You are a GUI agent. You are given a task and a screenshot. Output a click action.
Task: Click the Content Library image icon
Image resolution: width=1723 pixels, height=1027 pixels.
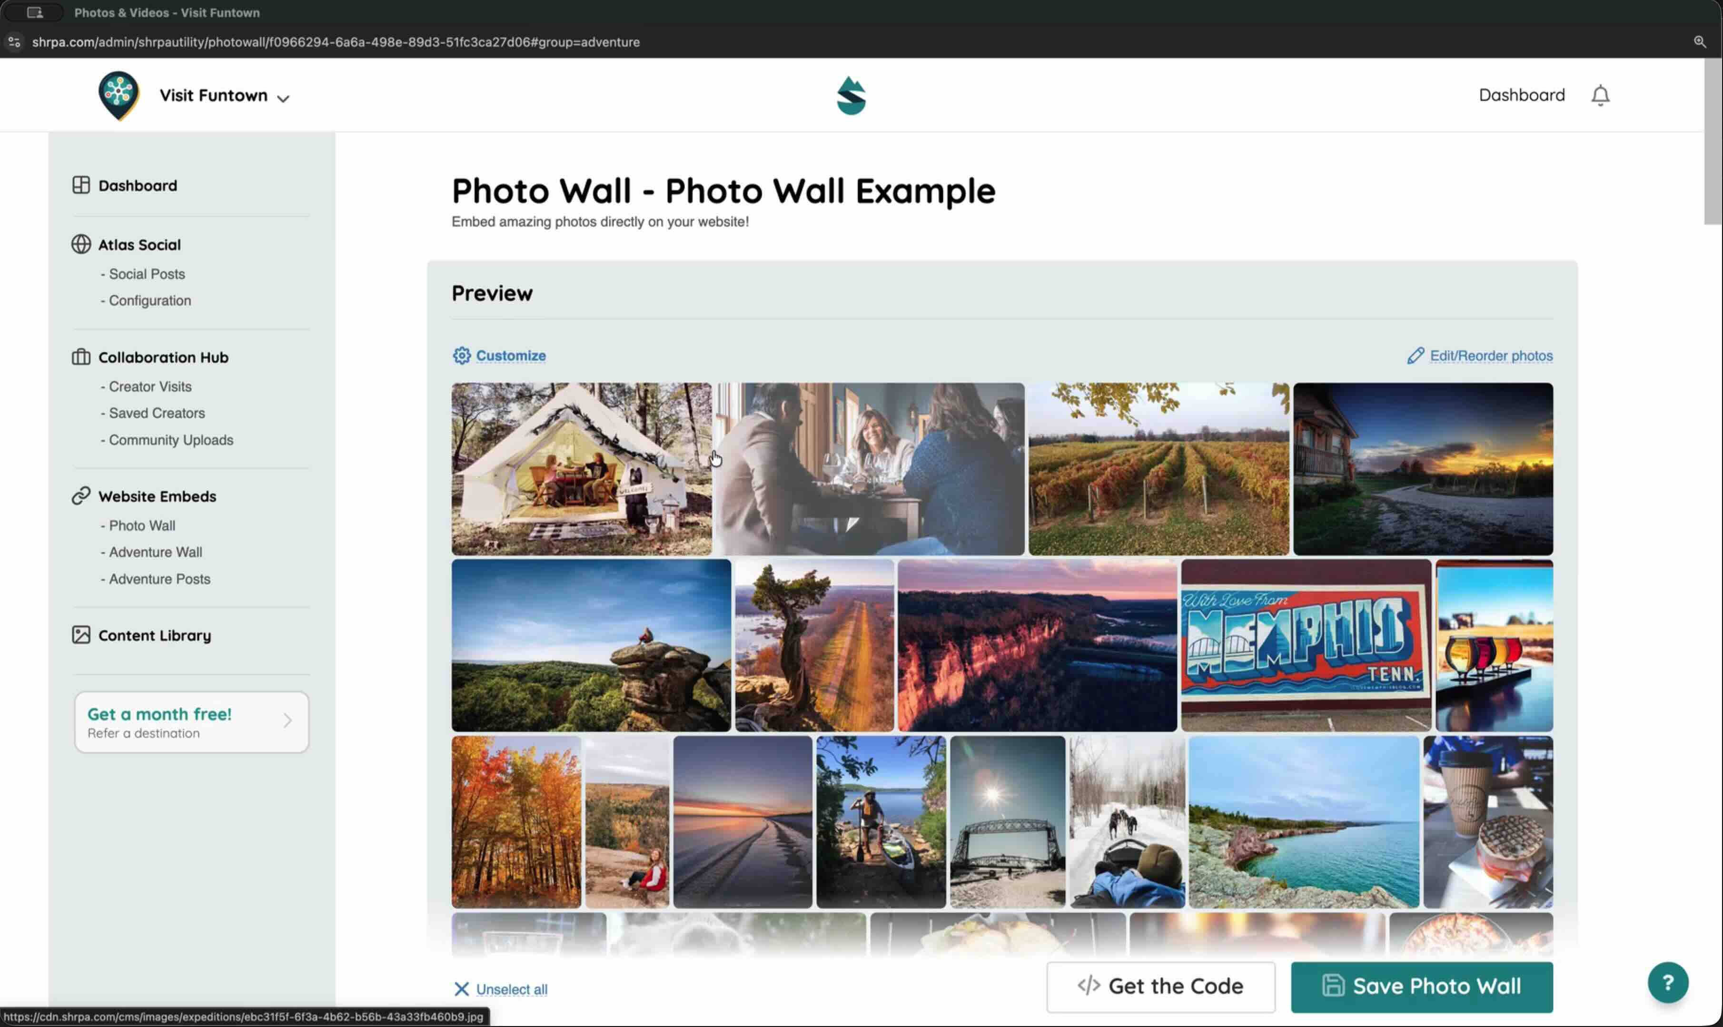pos(81,634)
